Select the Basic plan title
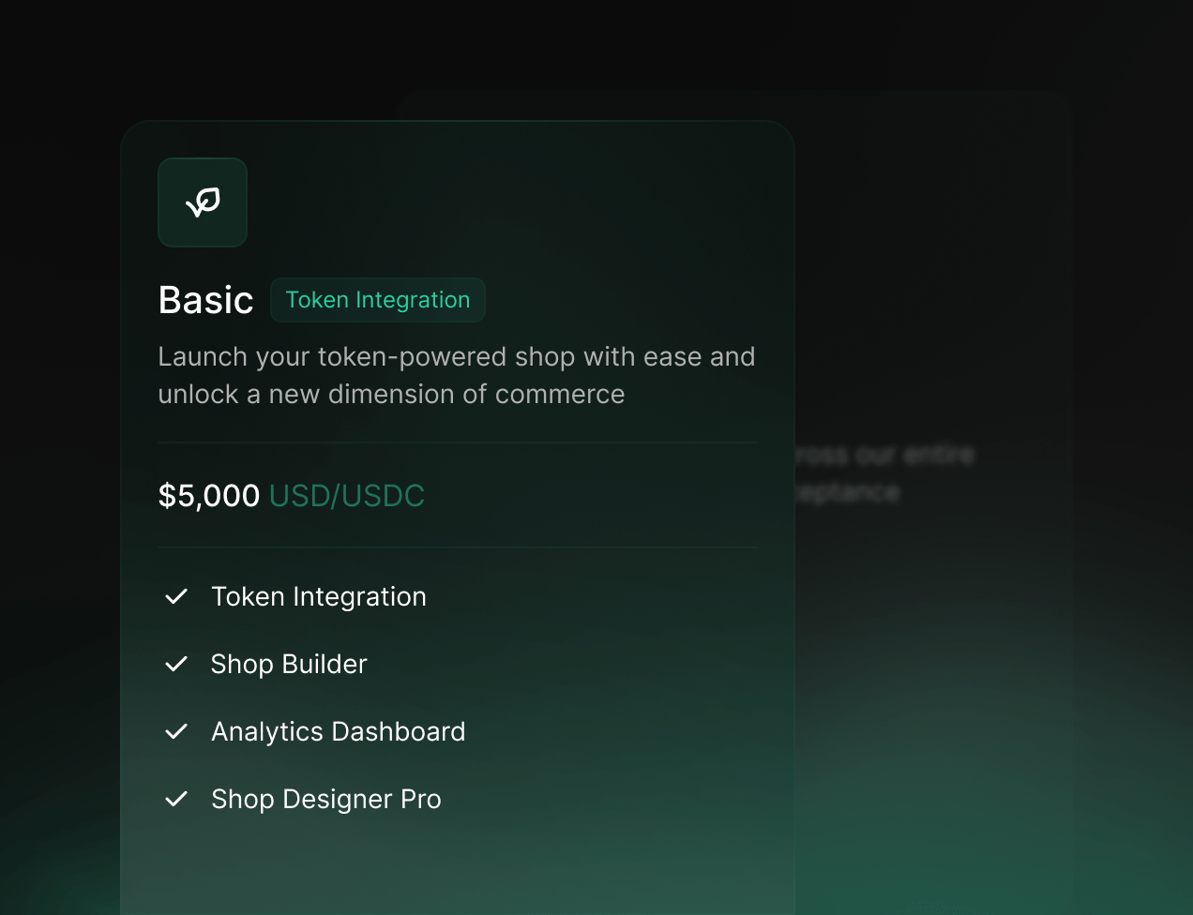The image size is (1193, 915). pyautogui.click(x=206, y=300)
